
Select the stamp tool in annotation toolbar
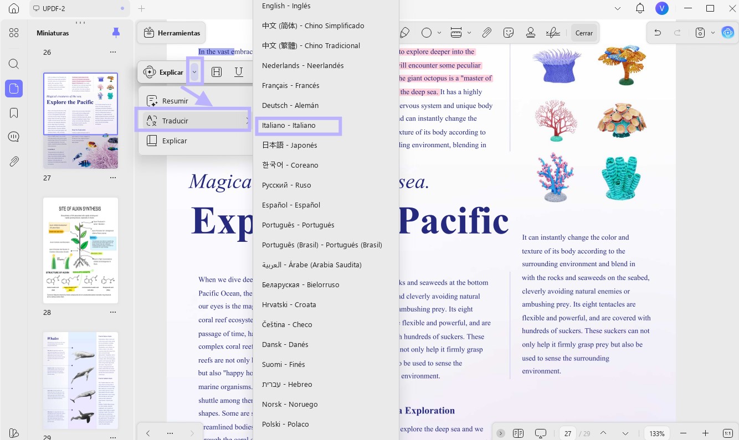(531, 33)
